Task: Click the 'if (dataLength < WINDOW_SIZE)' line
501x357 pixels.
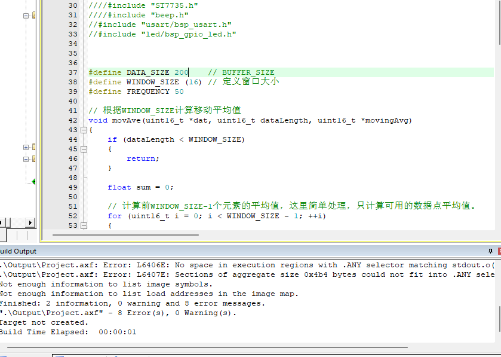Action: [x=176, y=139]
